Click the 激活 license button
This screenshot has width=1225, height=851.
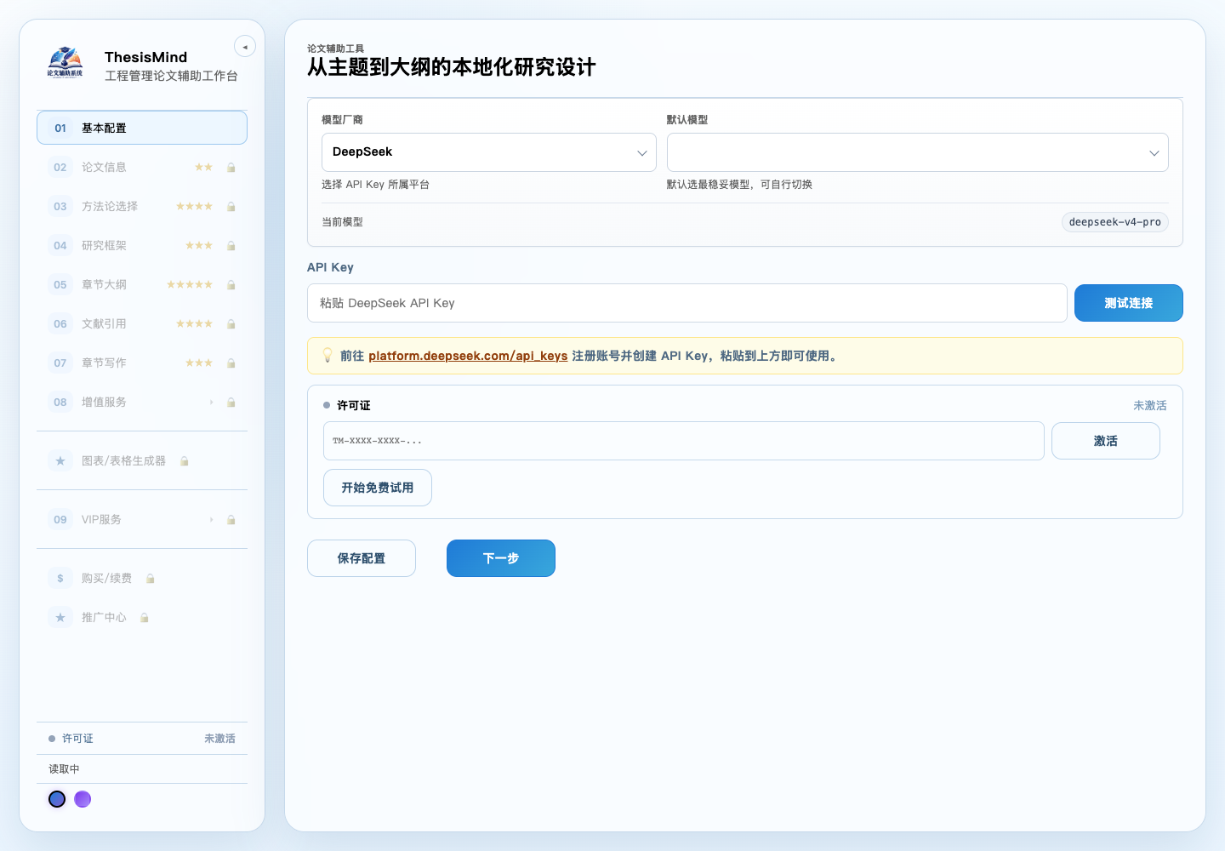point(1106,441)
